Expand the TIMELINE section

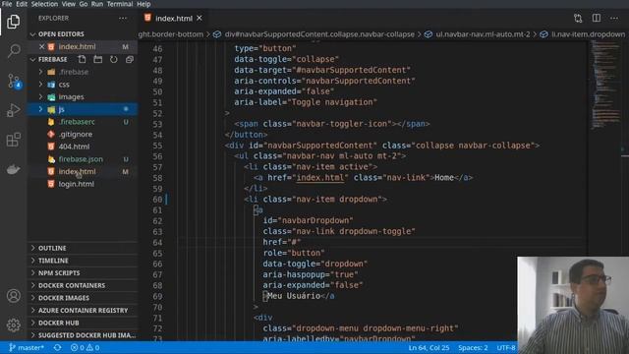coord(83,261)
